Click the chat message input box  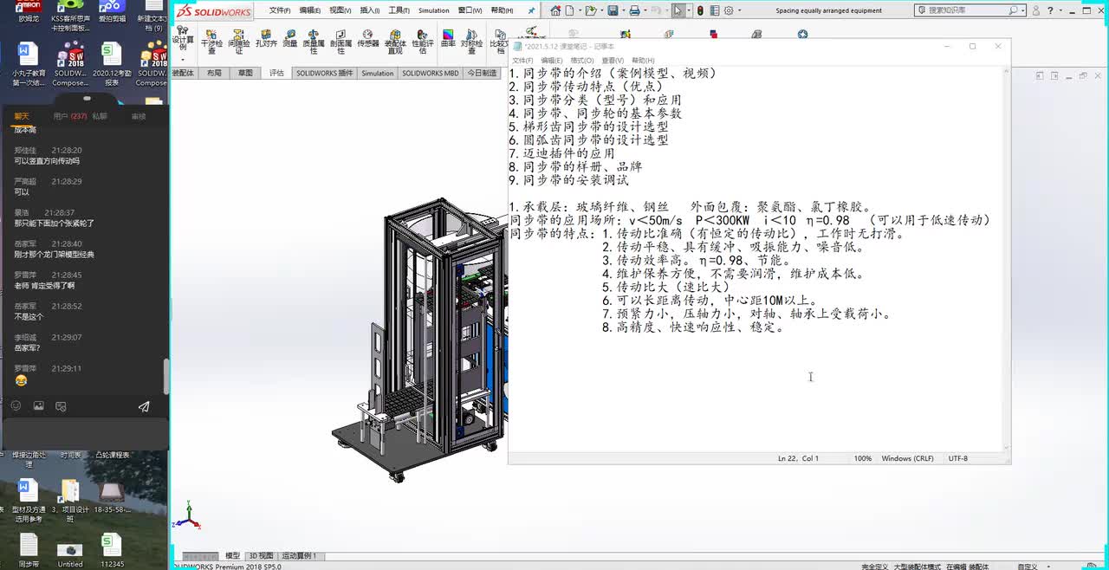tap(84, 433)
